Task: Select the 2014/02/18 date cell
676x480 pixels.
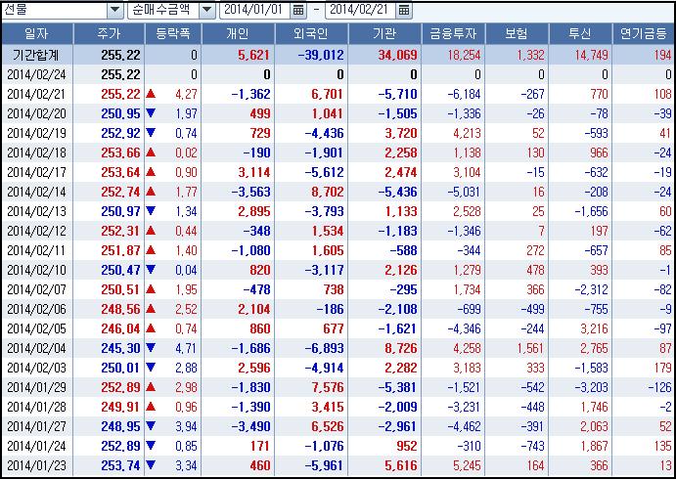Action: (x=36, y=153)
